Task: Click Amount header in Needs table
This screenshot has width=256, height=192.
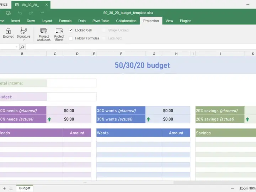Action: tap(77, 133)
